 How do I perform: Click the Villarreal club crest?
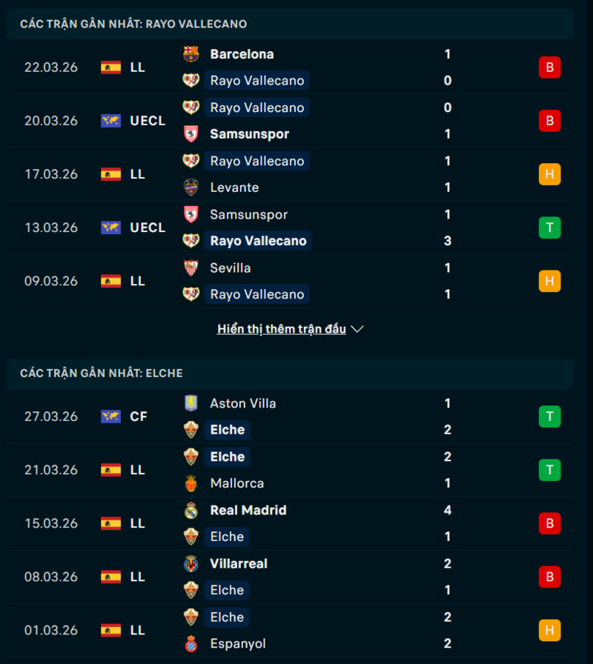point(191,563)
